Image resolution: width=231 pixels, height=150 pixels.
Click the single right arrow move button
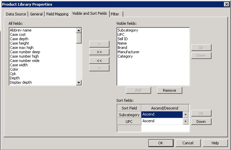[99, 44]
